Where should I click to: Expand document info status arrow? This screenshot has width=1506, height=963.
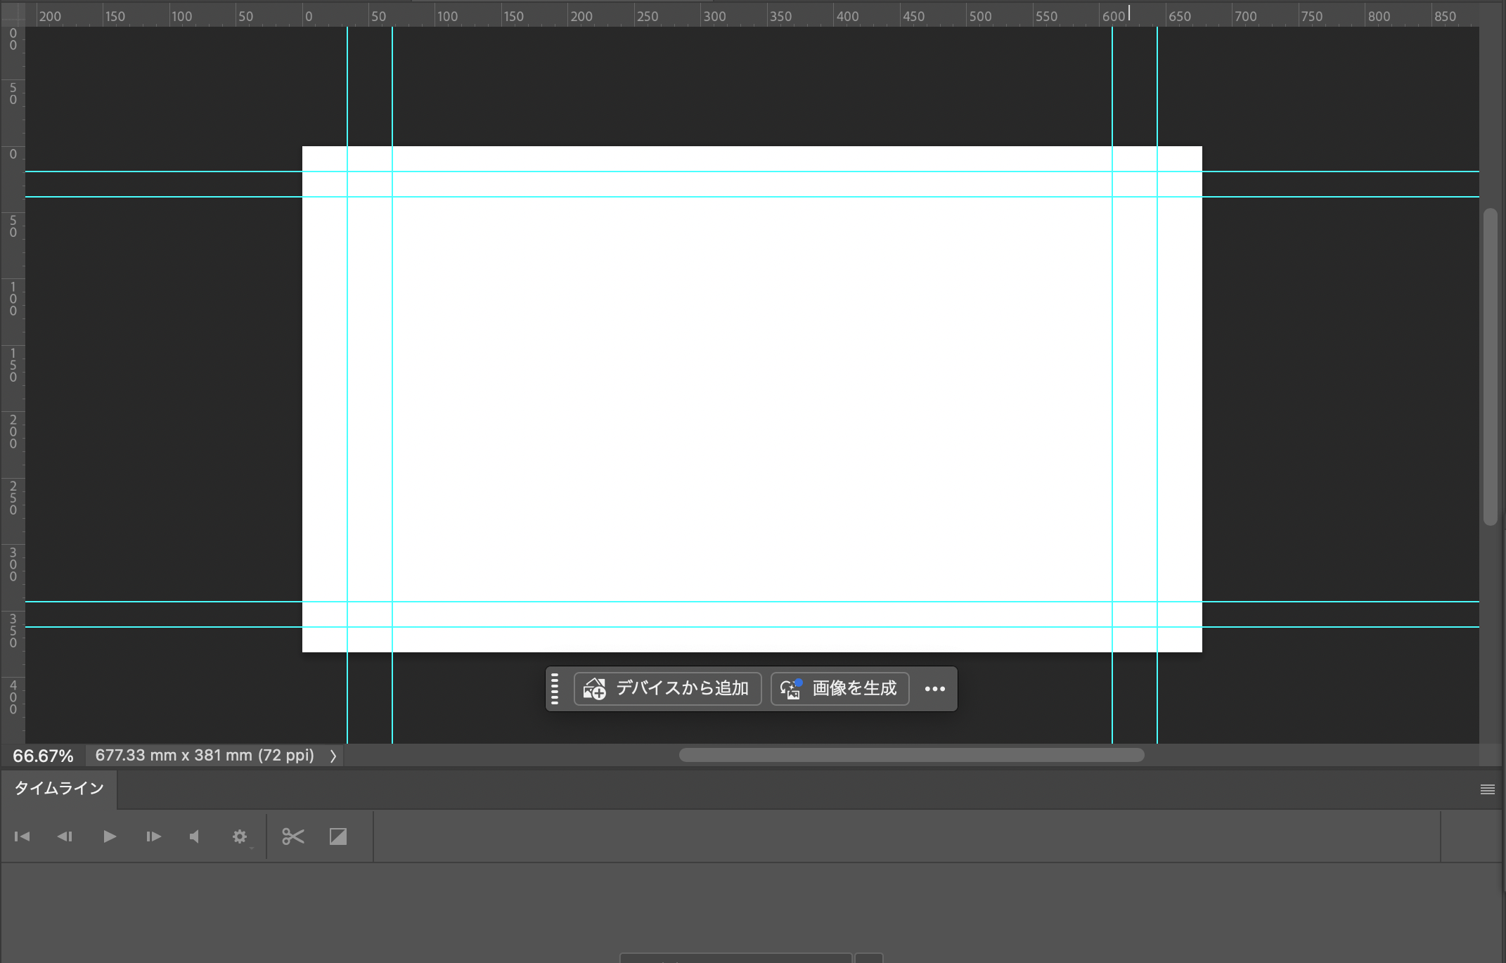pyautogui.click(x=333, y=756)
